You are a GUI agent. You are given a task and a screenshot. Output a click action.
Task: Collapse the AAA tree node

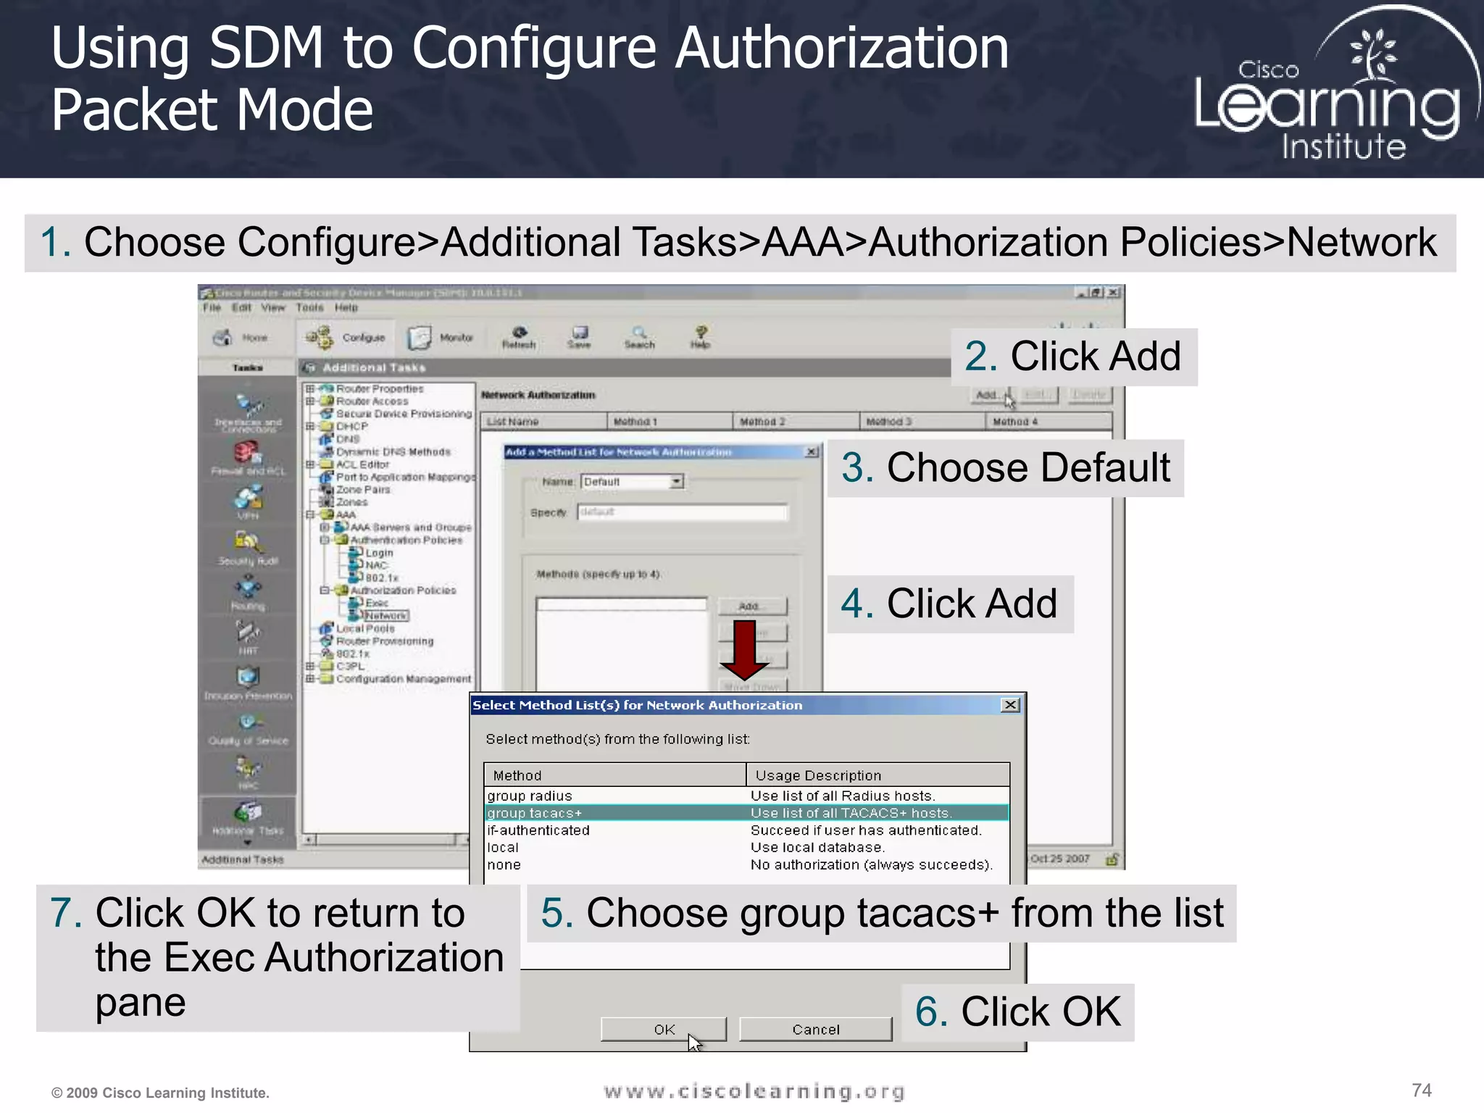coord(309,514)
